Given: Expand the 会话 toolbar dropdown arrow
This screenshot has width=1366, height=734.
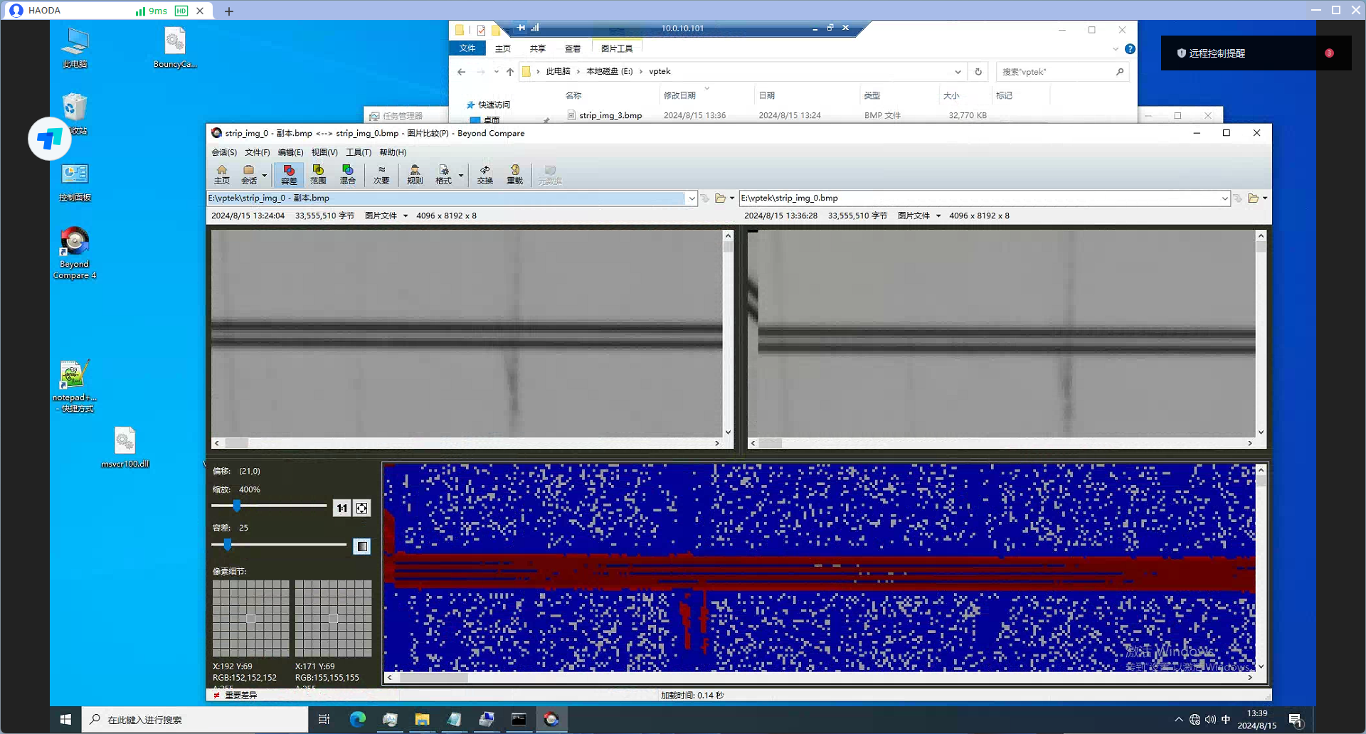Looking at the screenshot, I should tap(264, 175).
